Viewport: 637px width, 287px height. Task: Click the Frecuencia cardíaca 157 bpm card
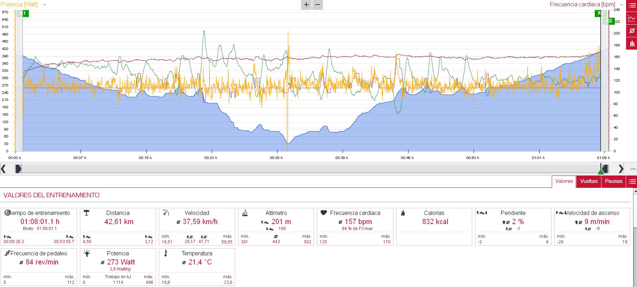pyautogui.click(x=355, y=227)
